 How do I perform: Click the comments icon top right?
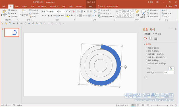(x=176, y=6)
